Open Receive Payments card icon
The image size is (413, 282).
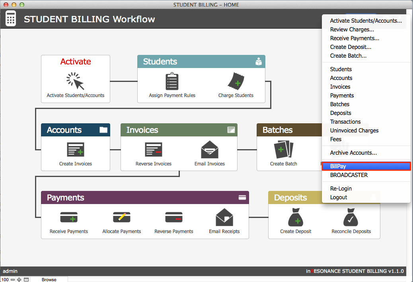click(69, 217)
